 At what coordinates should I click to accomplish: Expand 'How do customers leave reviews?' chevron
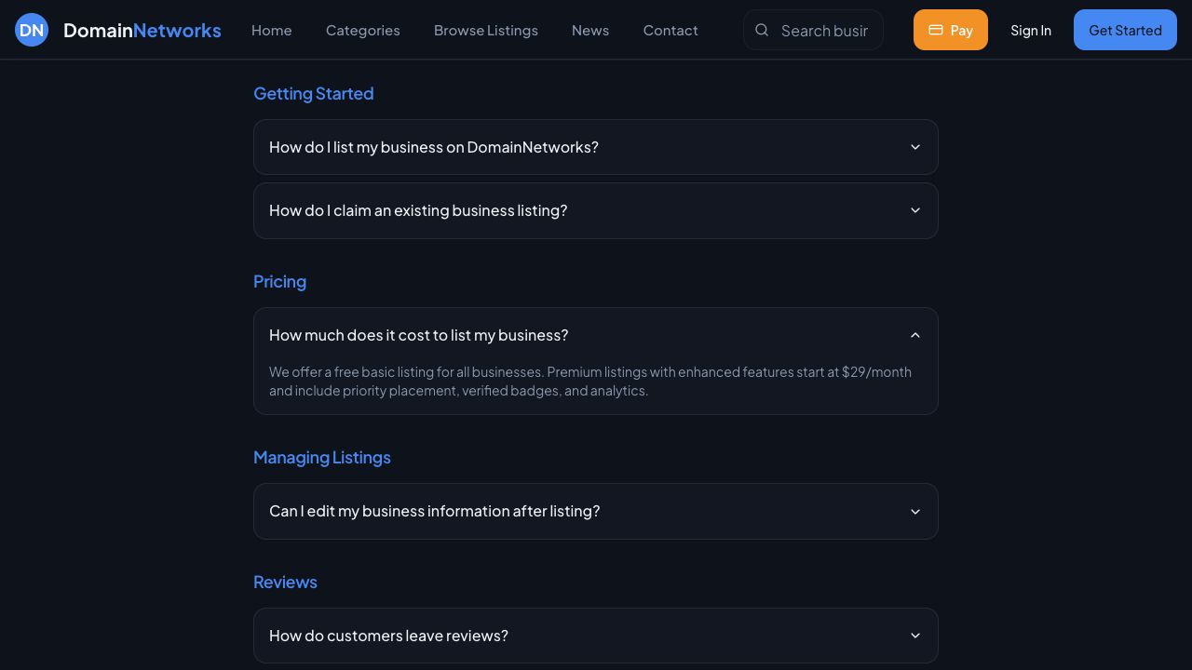[915, 636]
